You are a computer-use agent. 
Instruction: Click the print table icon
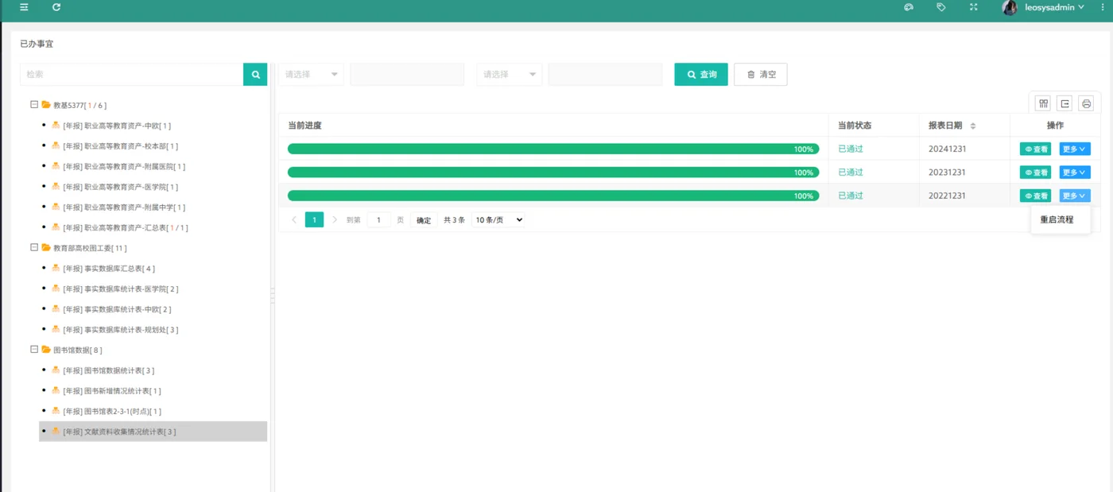1087,103
